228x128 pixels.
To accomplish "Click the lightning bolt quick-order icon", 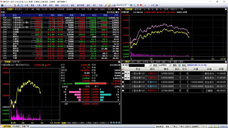I will 106,5.
